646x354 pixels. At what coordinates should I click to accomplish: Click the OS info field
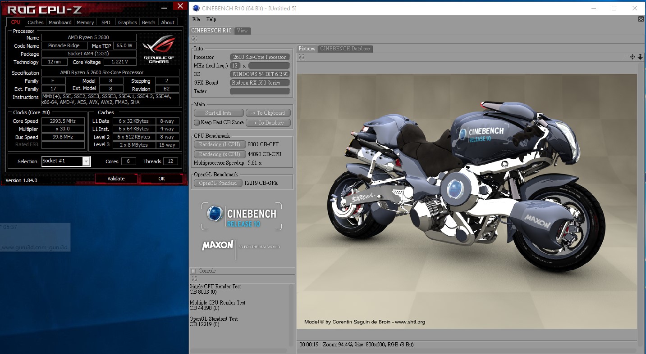(260, 74)
